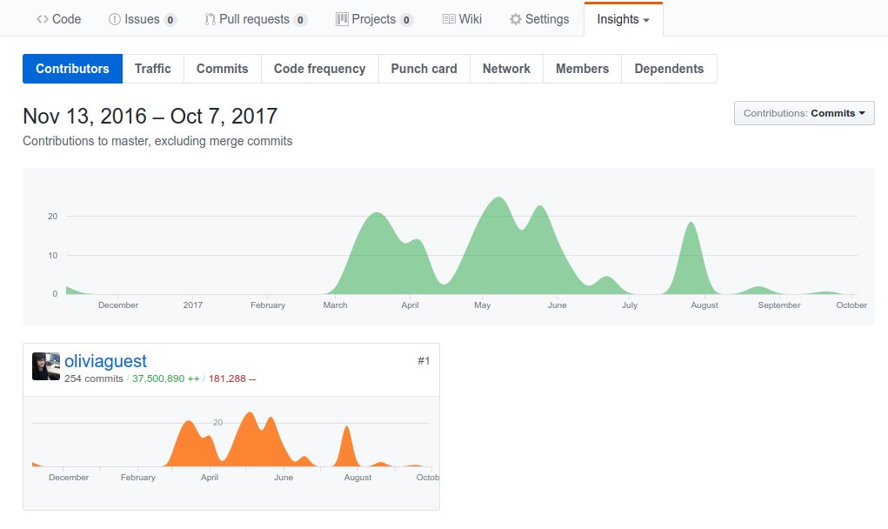
Task: Select the Contributors section button
Action: 72,69
